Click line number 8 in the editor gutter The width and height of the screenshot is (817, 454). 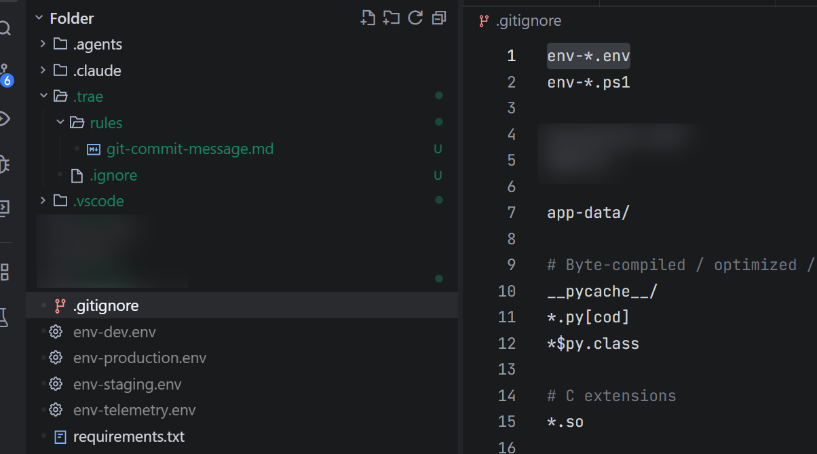[511, 239]
